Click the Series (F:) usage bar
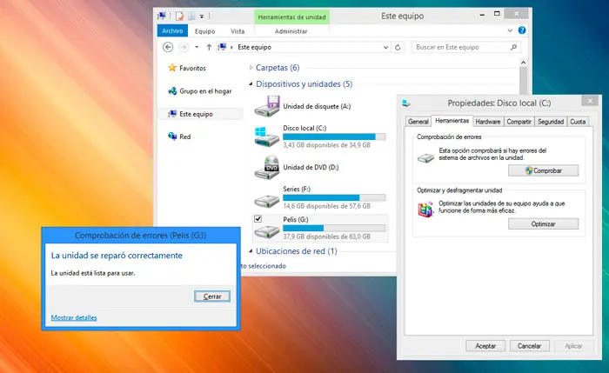Viewport: 609px width, 373px height. click(334, 197)
